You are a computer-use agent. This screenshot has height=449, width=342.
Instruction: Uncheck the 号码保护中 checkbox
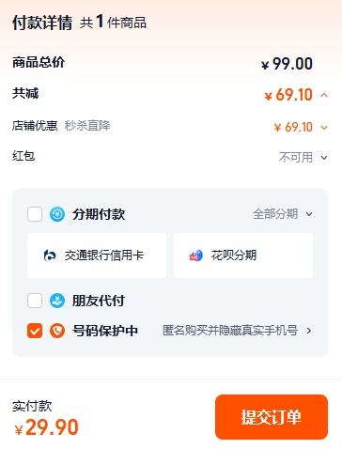tap(35, 331)
